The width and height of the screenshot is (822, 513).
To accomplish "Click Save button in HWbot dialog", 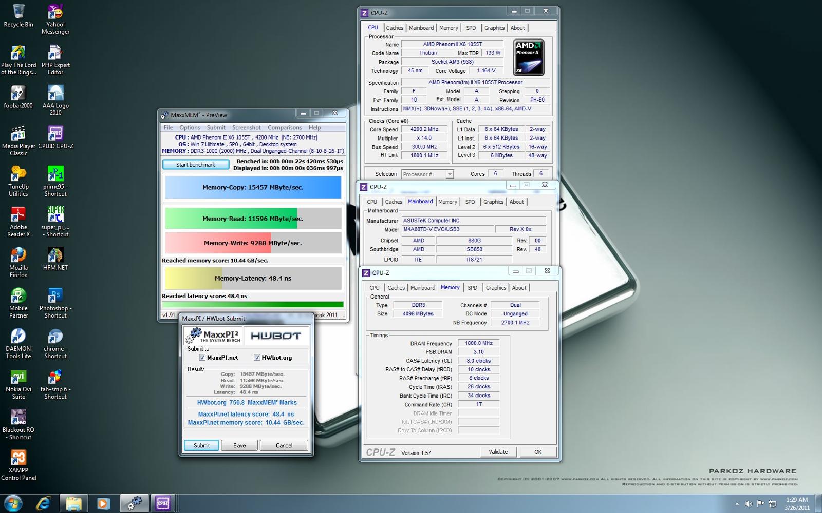I will click(239, 446).
